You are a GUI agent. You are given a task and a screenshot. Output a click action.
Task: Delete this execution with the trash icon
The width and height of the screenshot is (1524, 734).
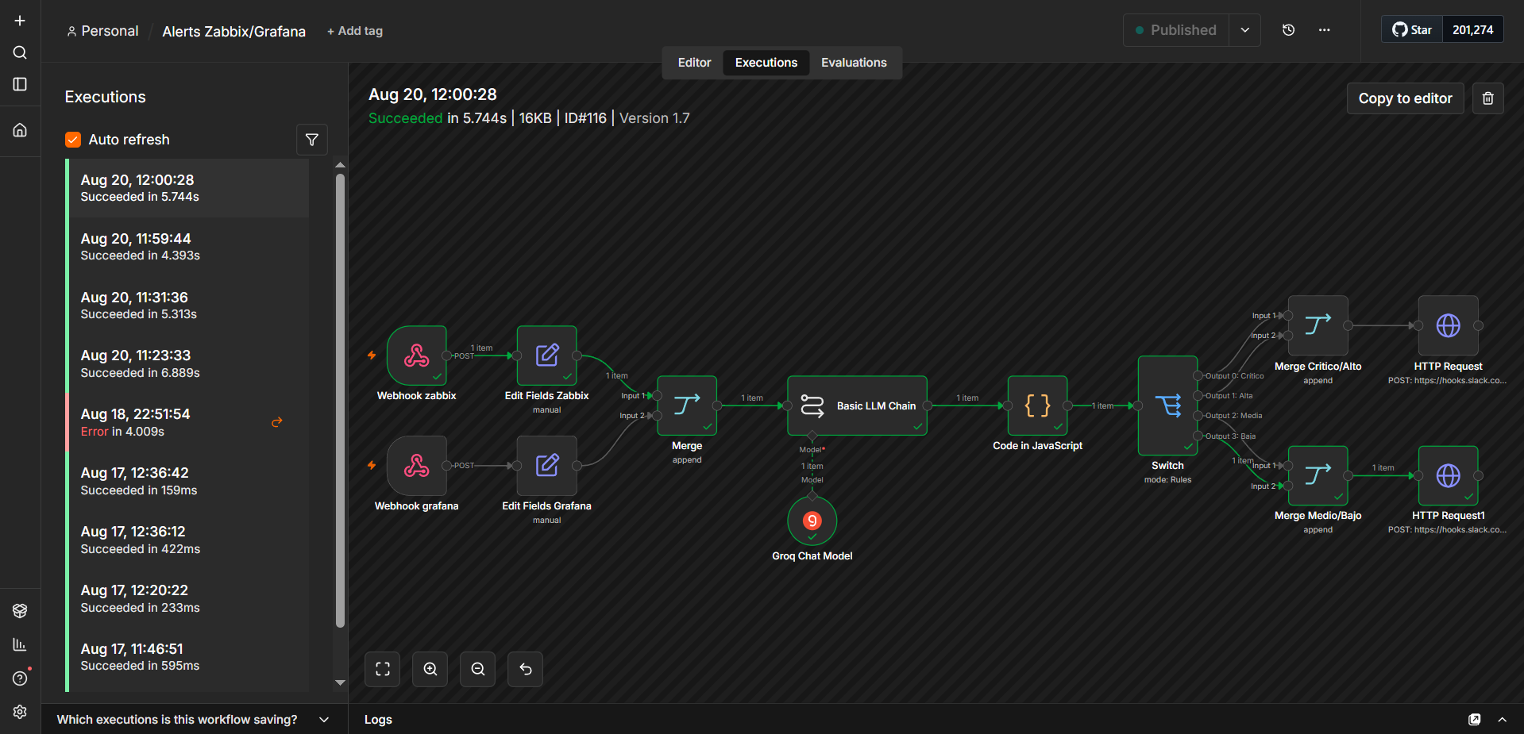1487,98
